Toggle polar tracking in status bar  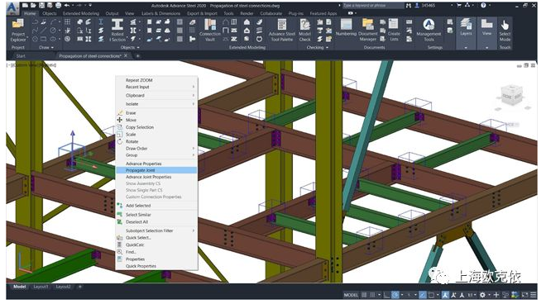click(395, 295)
